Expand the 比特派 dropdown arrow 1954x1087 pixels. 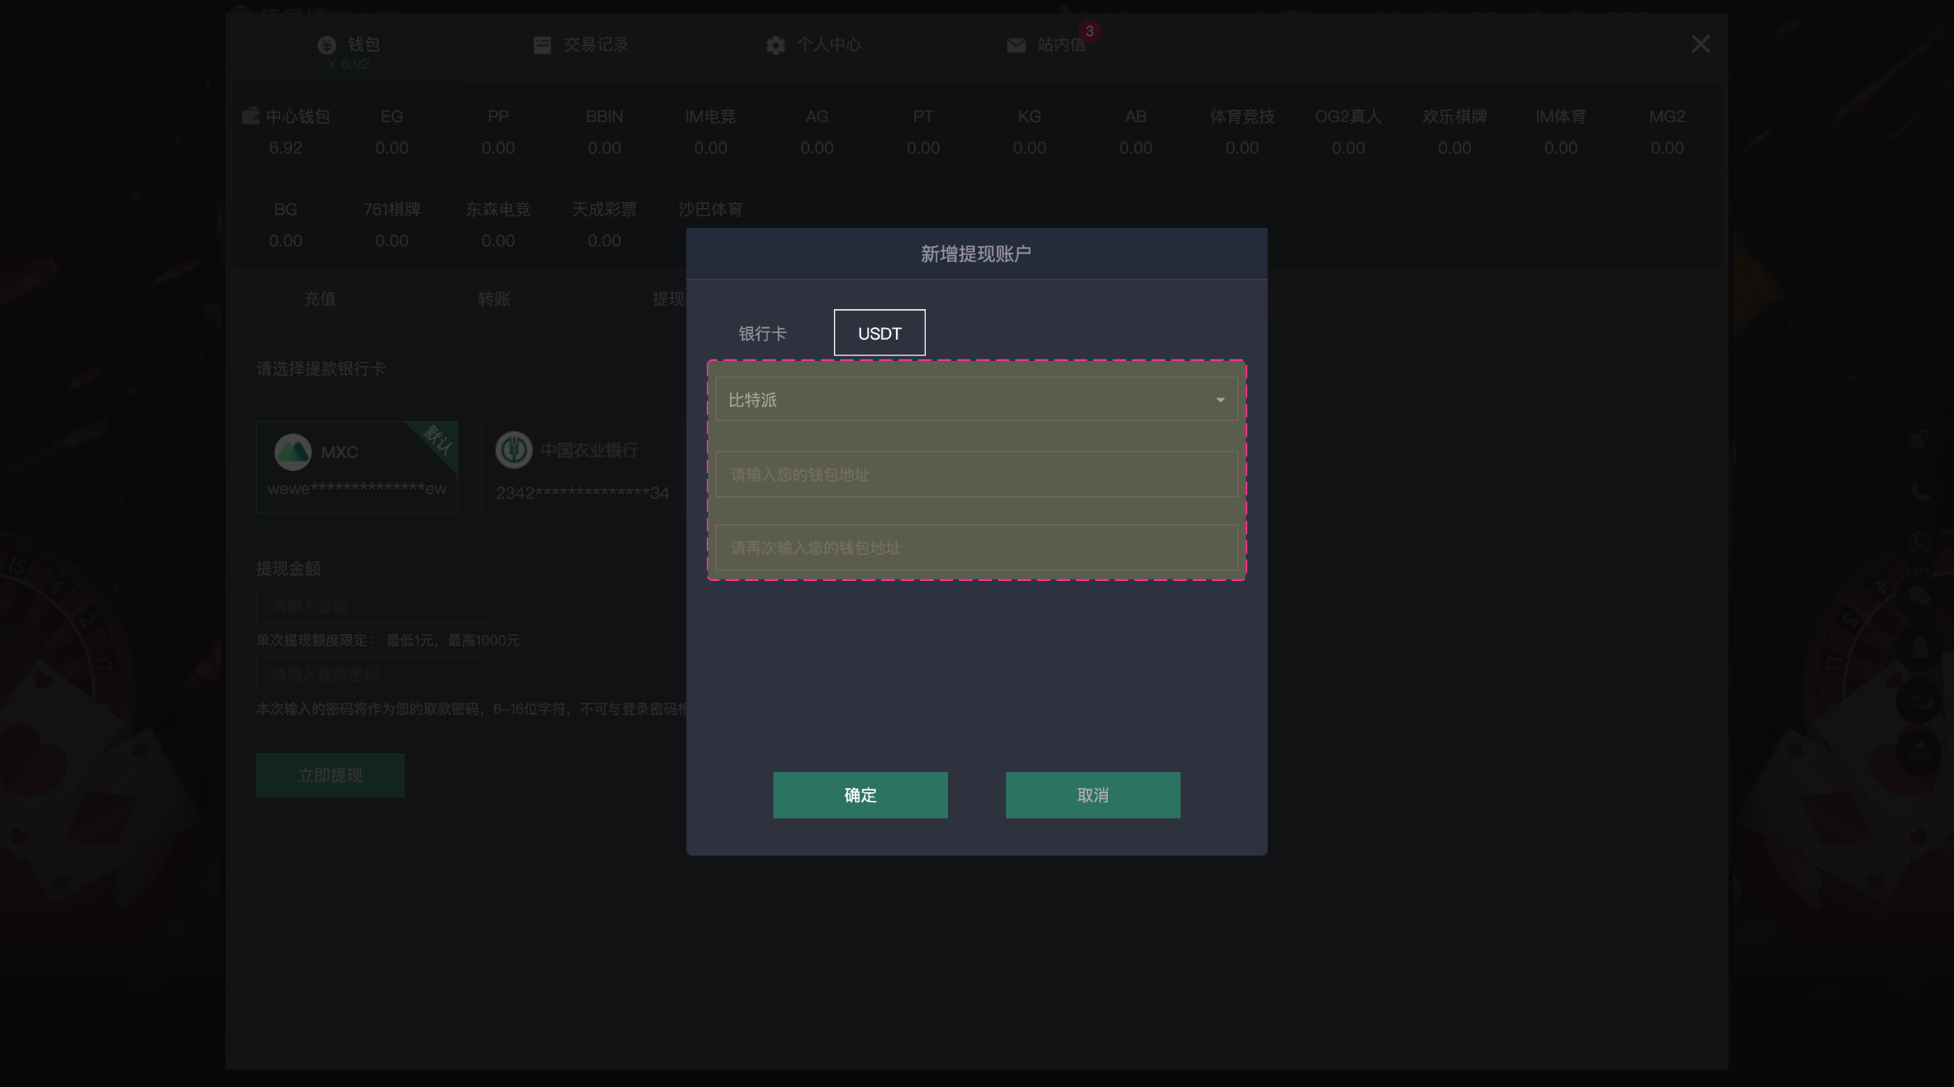tap(1220, 400)
